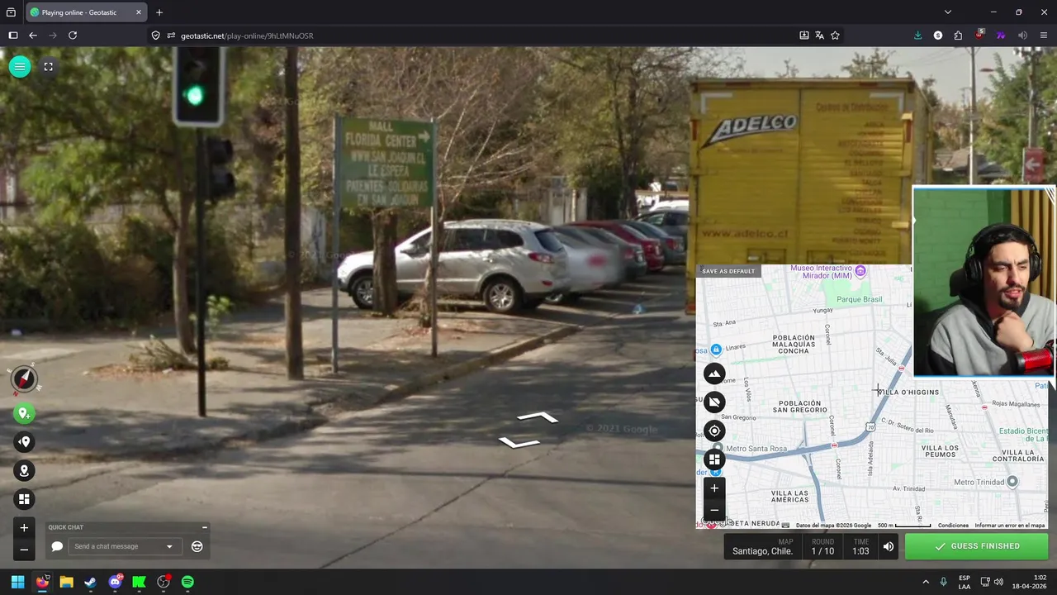This screenshot has height=595, width=1057.
Task: Click the Guess Finished button
Action: (977, 546)
